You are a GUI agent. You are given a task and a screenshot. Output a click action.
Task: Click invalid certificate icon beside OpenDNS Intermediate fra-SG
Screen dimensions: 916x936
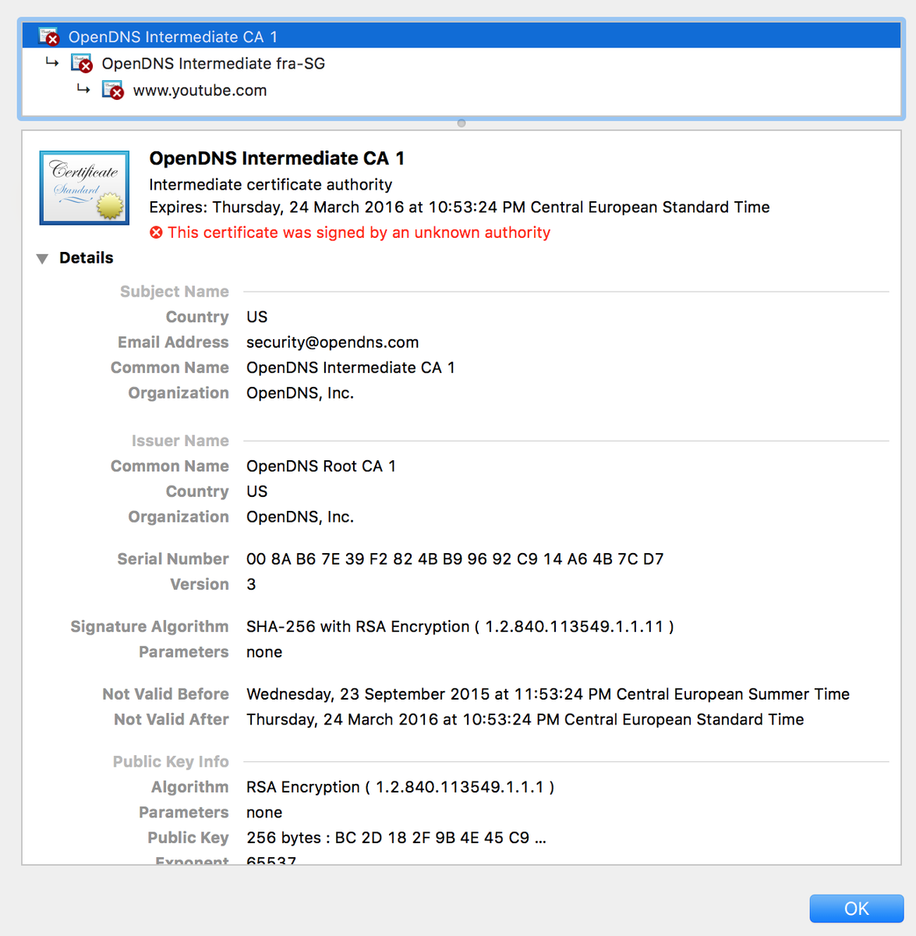(x=82, y=63)
